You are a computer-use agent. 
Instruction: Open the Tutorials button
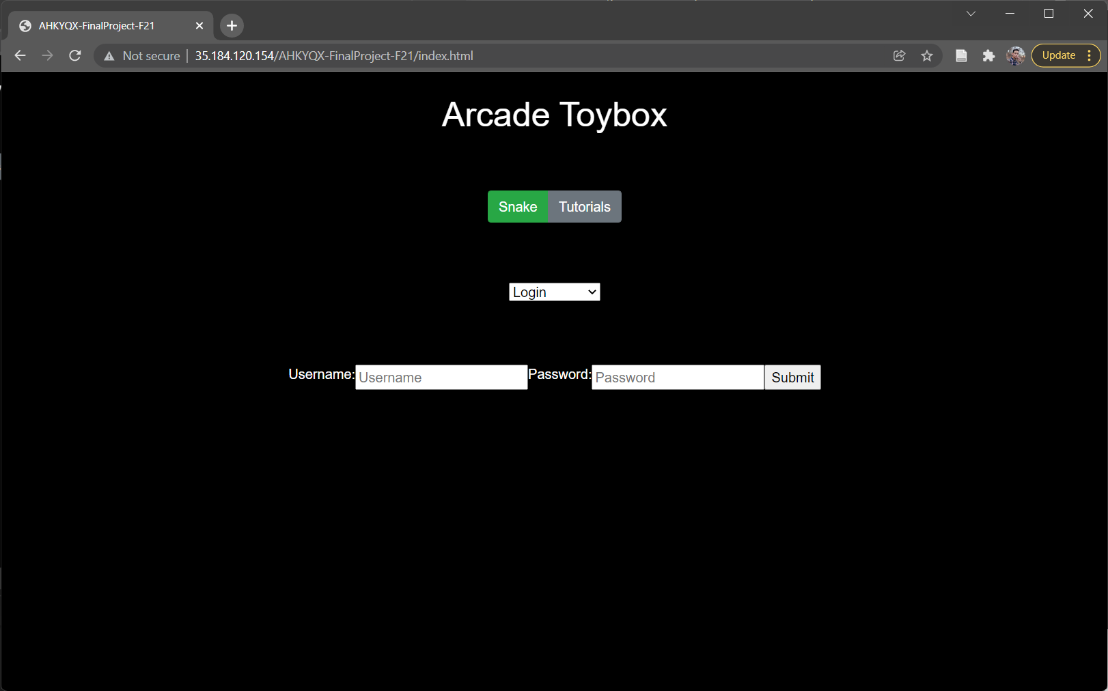(584, 207)
